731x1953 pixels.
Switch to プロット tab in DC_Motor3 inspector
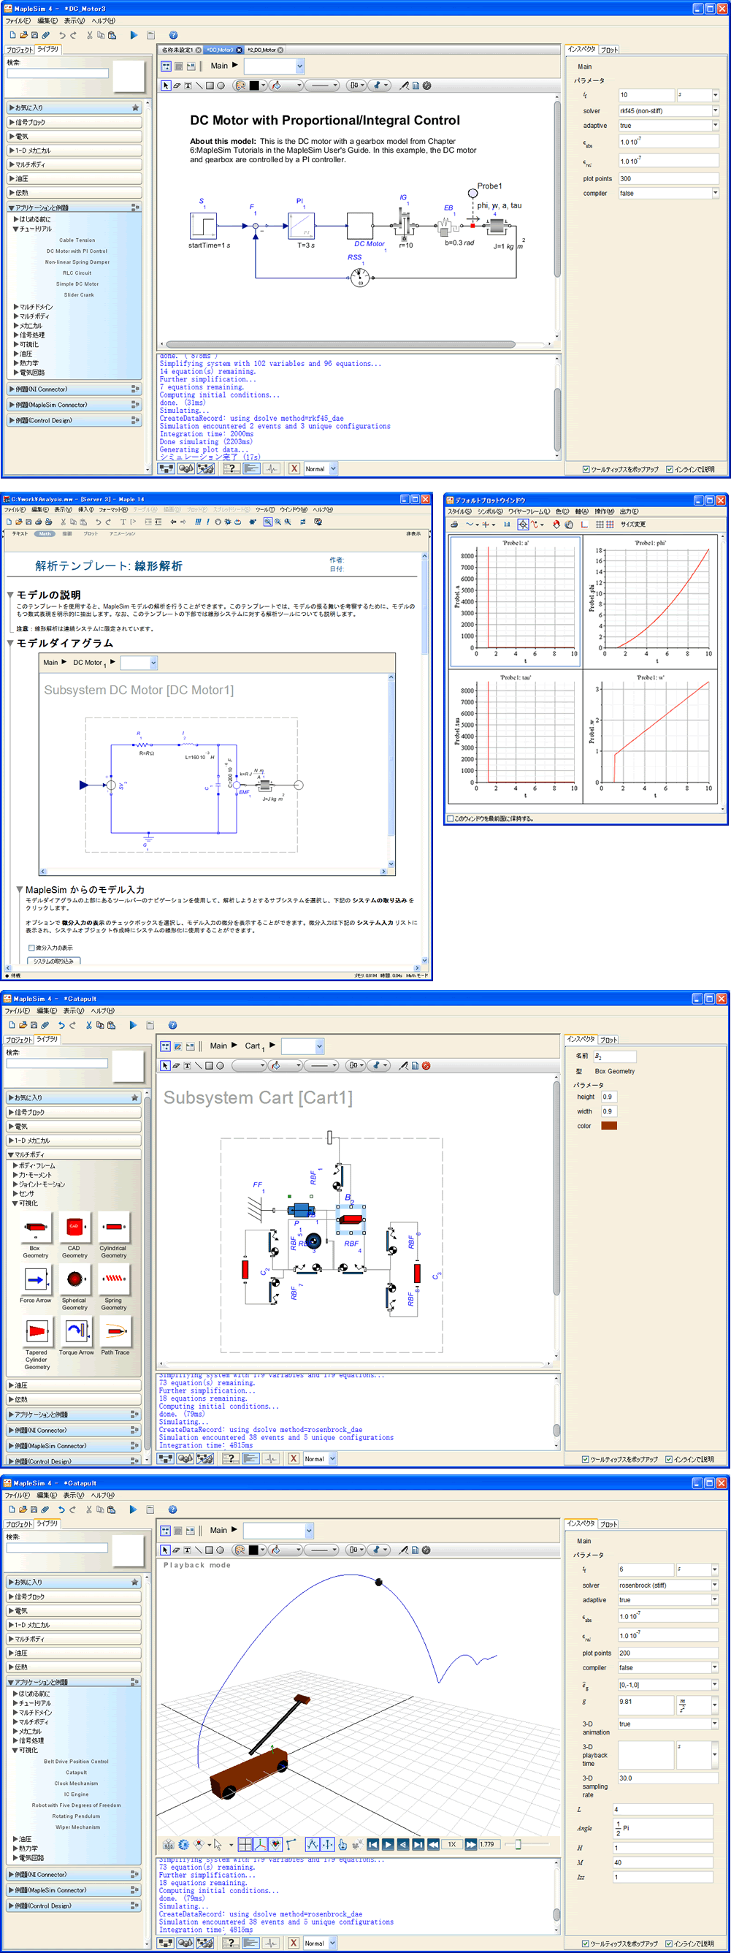pos(610,50)
